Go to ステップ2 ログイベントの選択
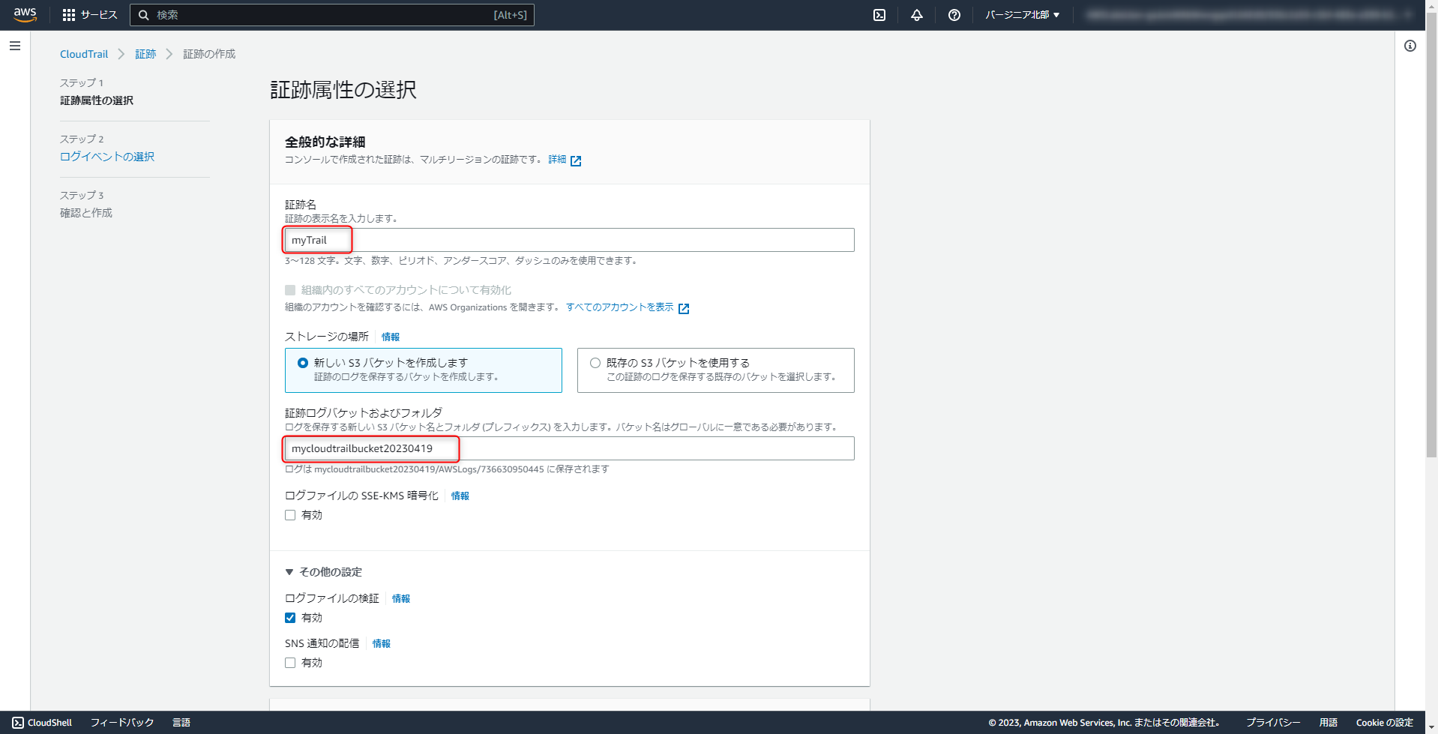This screenshot has width=1438, height=734. [107, 156]
